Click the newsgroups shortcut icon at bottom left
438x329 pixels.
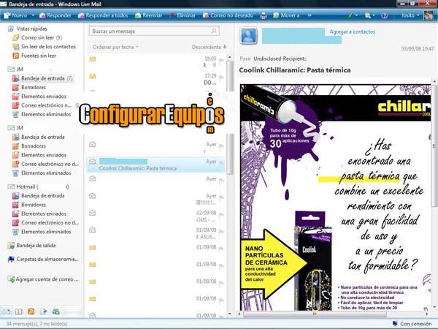pos(44,311)
